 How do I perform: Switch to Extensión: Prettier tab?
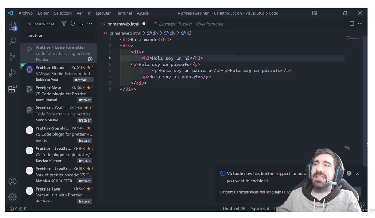(x=191, y=24)
